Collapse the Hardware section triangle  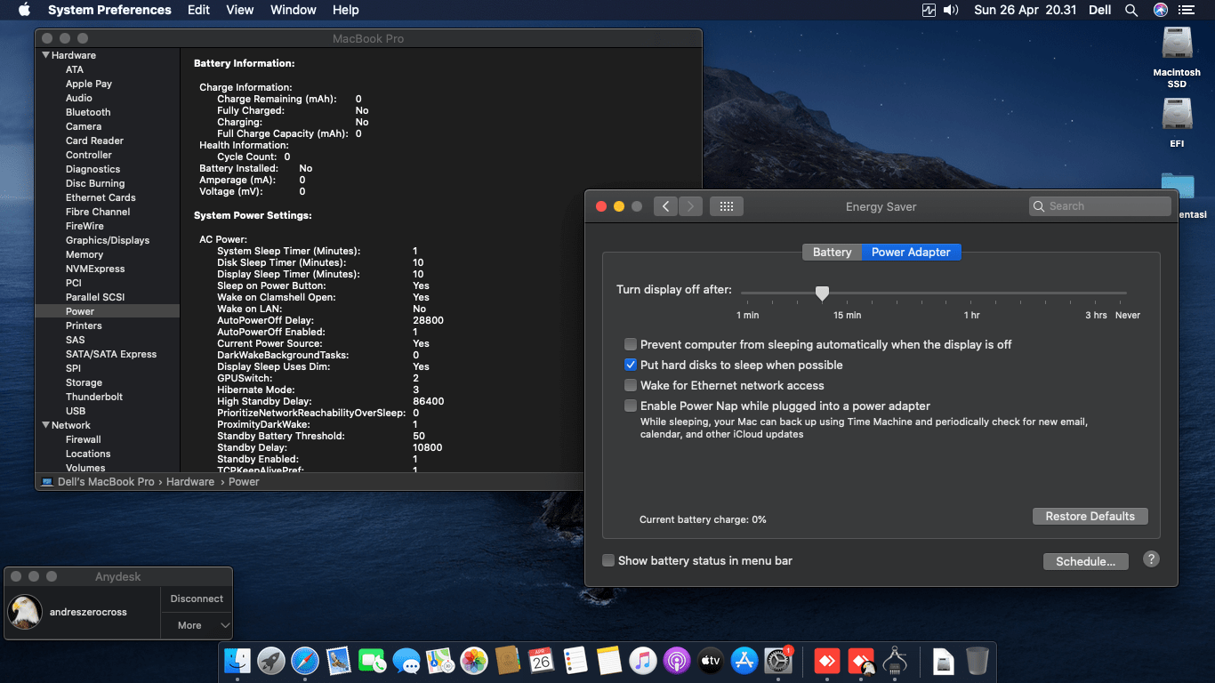coord(45,55)
